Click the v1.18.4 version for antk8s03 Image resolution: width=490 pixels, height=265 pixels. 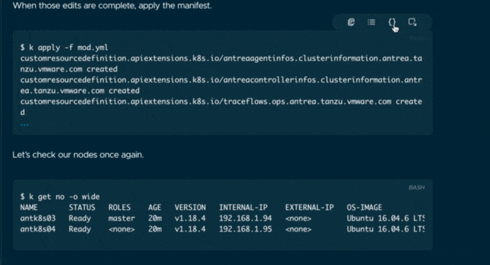(x=190, y=219)
